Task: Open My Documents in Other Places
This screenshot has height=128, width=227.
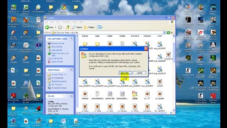Action: pos(57,78)
